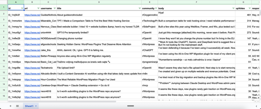
Task: Select cell 'The Most Reliable WordPress Migration Plugin I've Used'
Action: click(99, 78)
